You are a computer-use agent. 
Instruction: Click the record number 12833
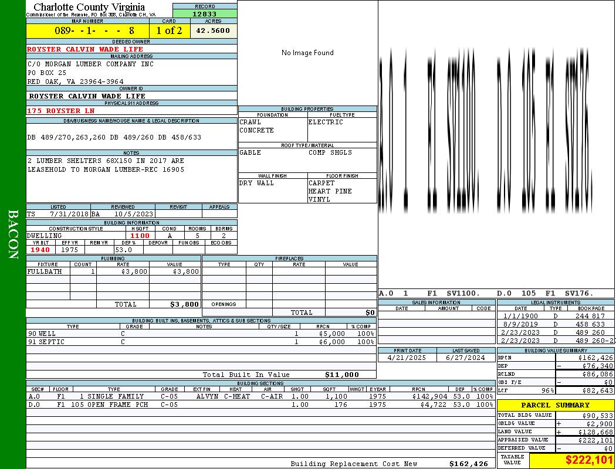click(x=204, y=13)
